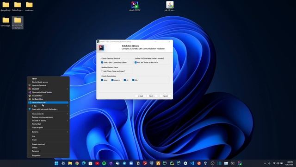Open the clock and date panel
This screenshot has width=296, height=167.
coord(290,163)
